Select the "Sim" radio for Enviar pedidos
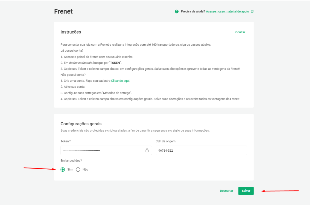 (x=63, y=170)
